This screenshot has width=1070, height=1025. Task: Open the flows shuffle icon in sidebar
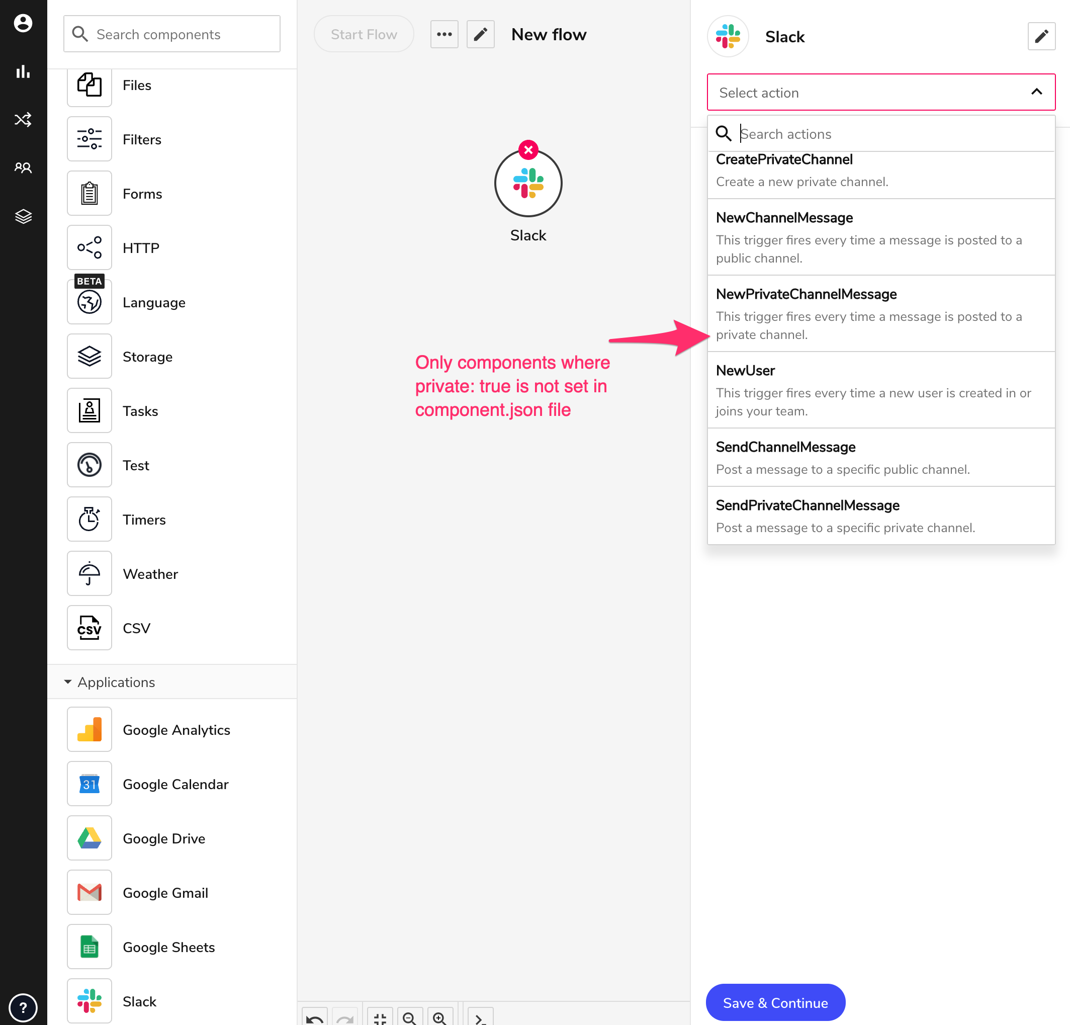pyautogui.click(x=23, y=120)
